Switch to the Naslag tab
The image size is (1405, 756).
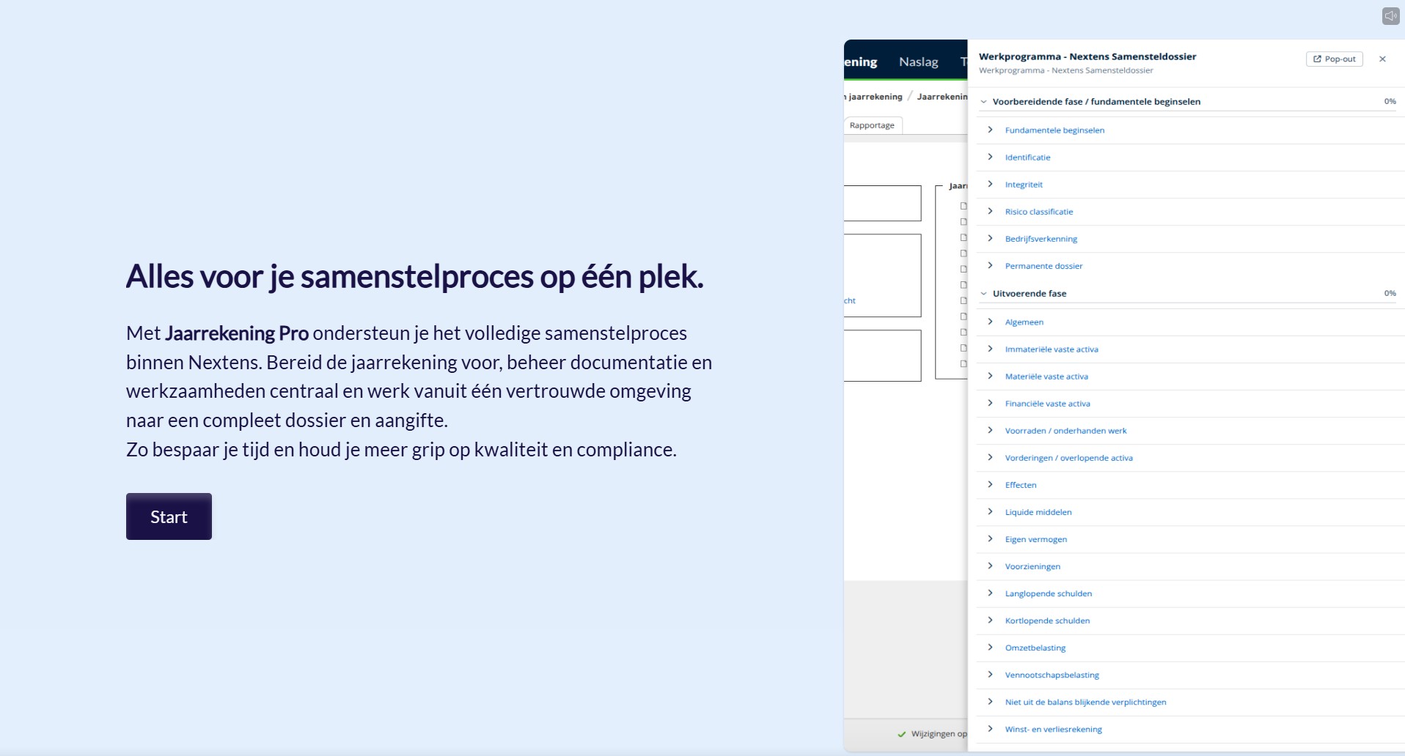(x=918, y=62)
